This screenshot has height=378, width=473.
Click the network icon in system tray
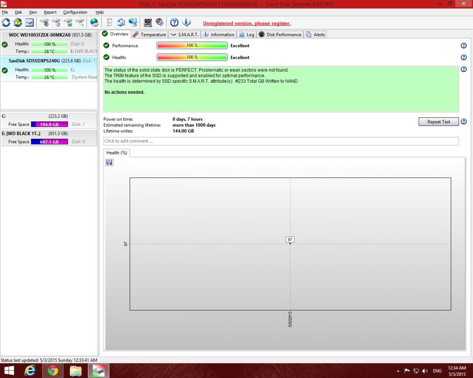(416, 371)
